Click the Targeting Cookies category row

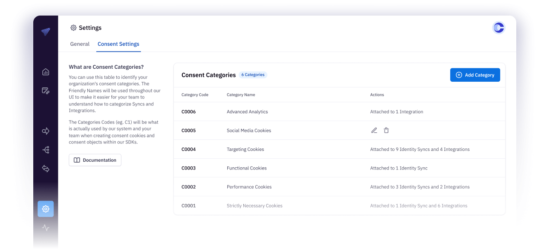339,149
